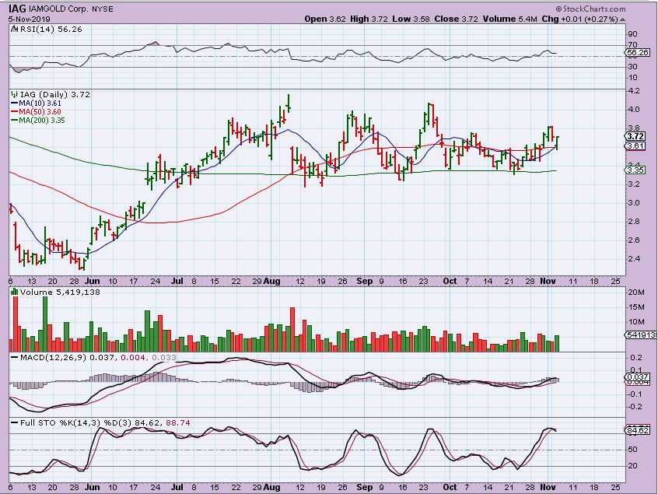Image resolution: width=658 pixels, height=494 pixels.
Task: Click the 3.72 current price tag on the axis
Action: click(635, 136)
